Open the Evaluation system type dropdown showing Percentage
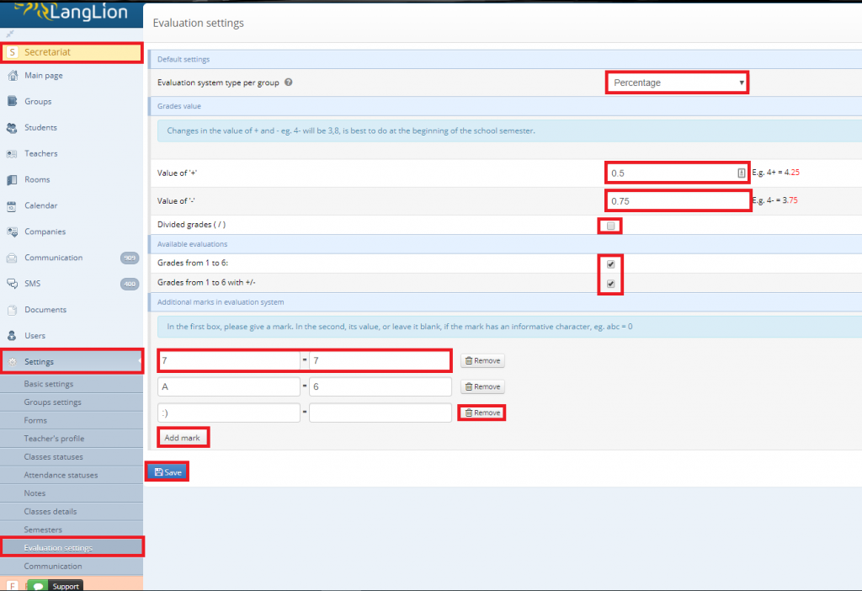The image size is (862, 591). 676,82
